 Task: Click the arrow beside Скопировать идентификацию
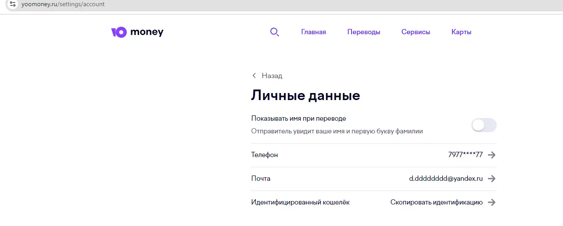tap(492, 202)
